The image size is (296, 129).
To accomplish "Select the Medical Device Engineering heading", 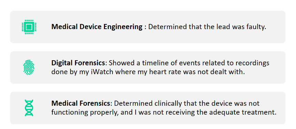I will (x=97, y=27).
